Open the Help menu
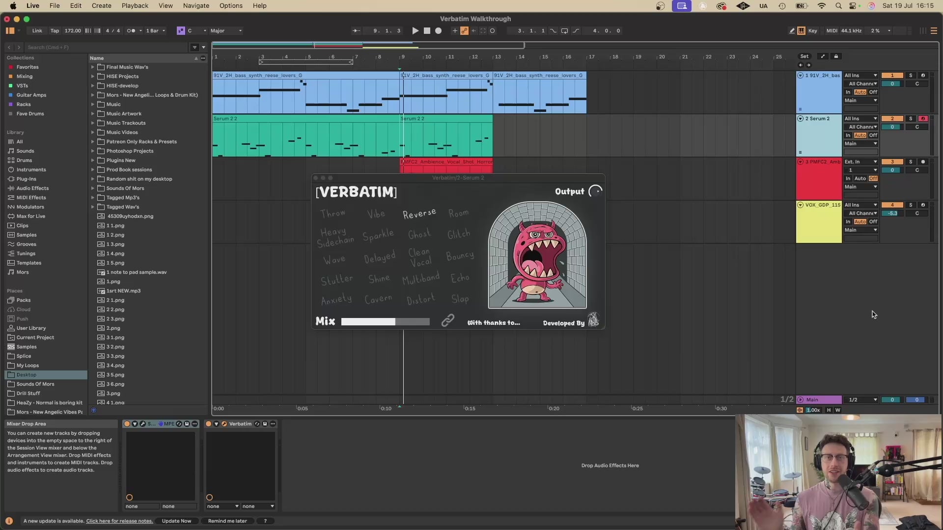The height and width of the screenshot is (530, 943). (x=260, y=6)
